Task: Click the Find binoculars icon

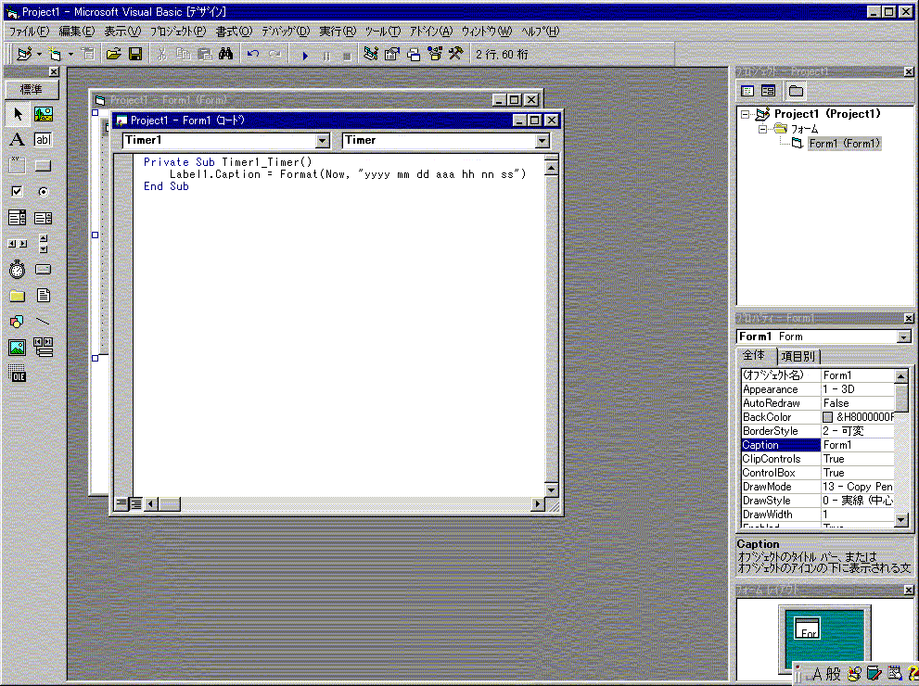Action: coord(226,55)
